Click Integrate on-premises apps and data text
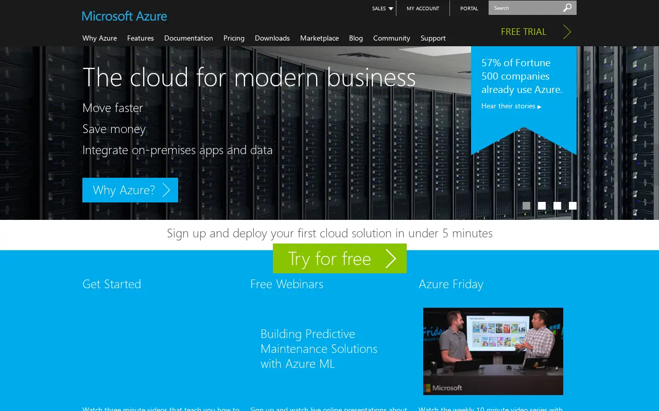Screen dimensions: 659x411 click(178, 150)
